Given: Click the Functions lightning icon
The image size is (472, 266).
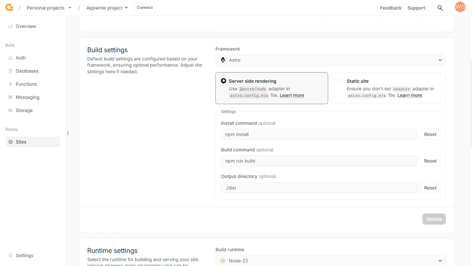Looking at the screenshot, I should [x=10, y=84].
